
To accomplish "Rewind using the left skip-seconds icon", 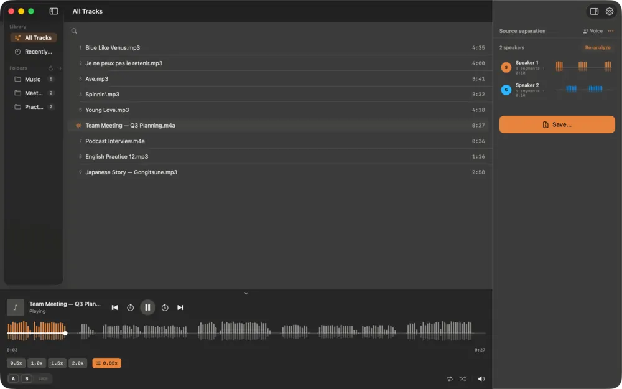I will pos(130,307).
